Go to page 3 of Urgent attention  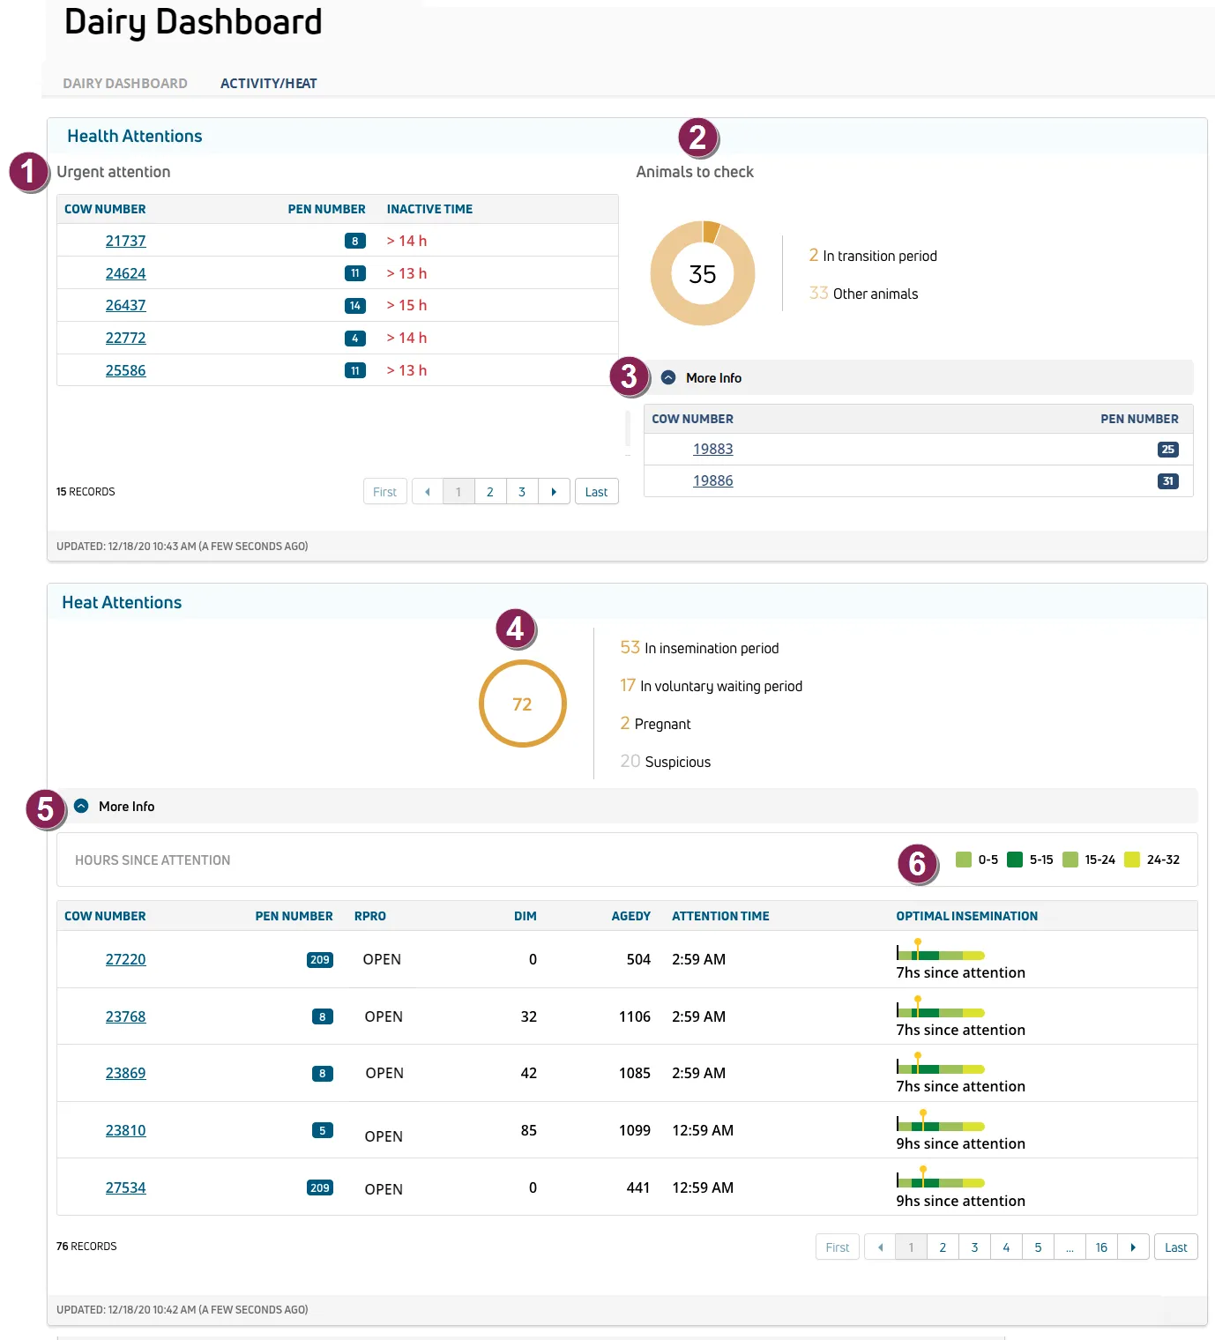pos(522,492)
